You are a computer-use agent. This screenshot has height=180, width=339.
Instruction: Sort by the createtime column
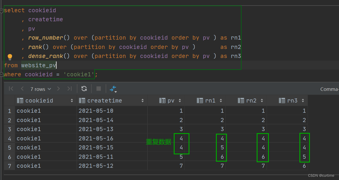(143, 100)
